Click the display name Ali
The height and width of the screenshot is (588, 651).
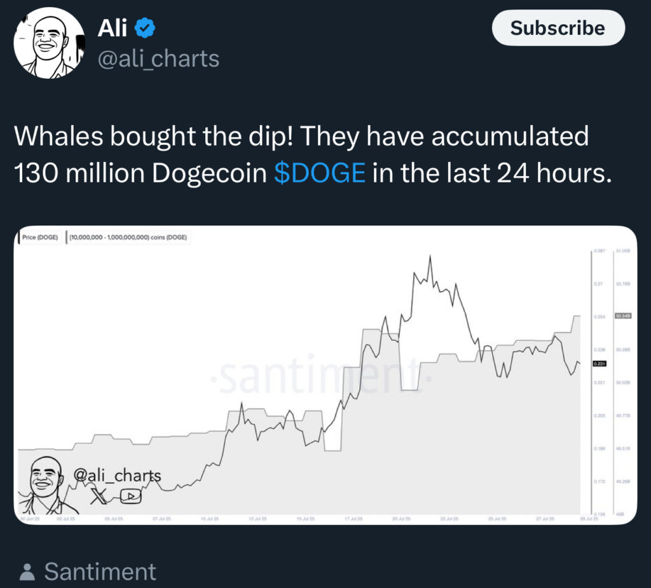(x=113, y=28)
